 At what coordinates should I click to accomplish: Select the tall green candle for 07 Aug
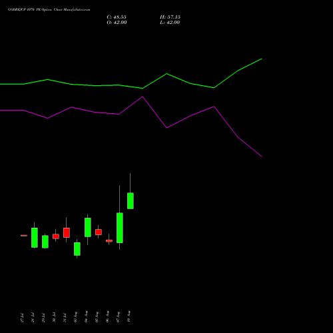(x=120, y=228)
